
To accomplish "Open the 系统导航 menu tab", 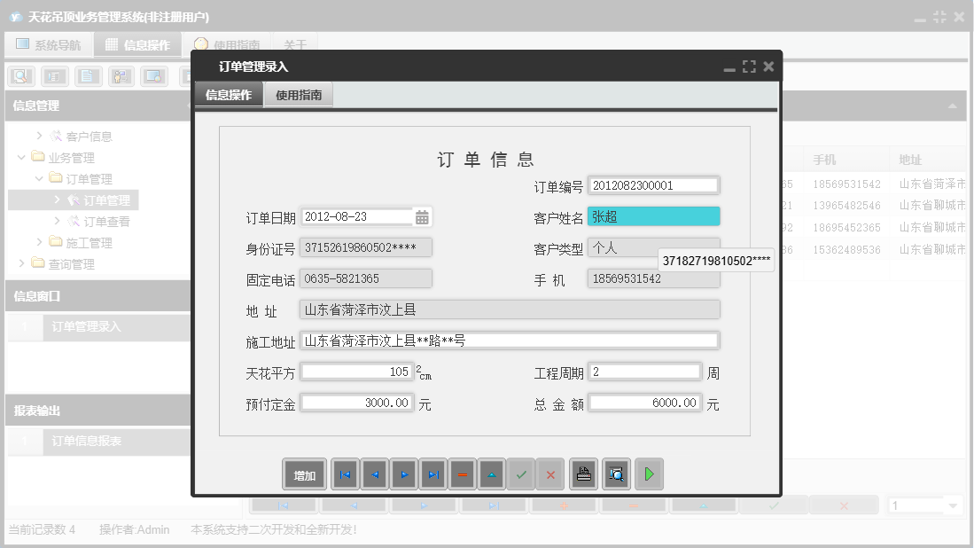I will [49, 43].
